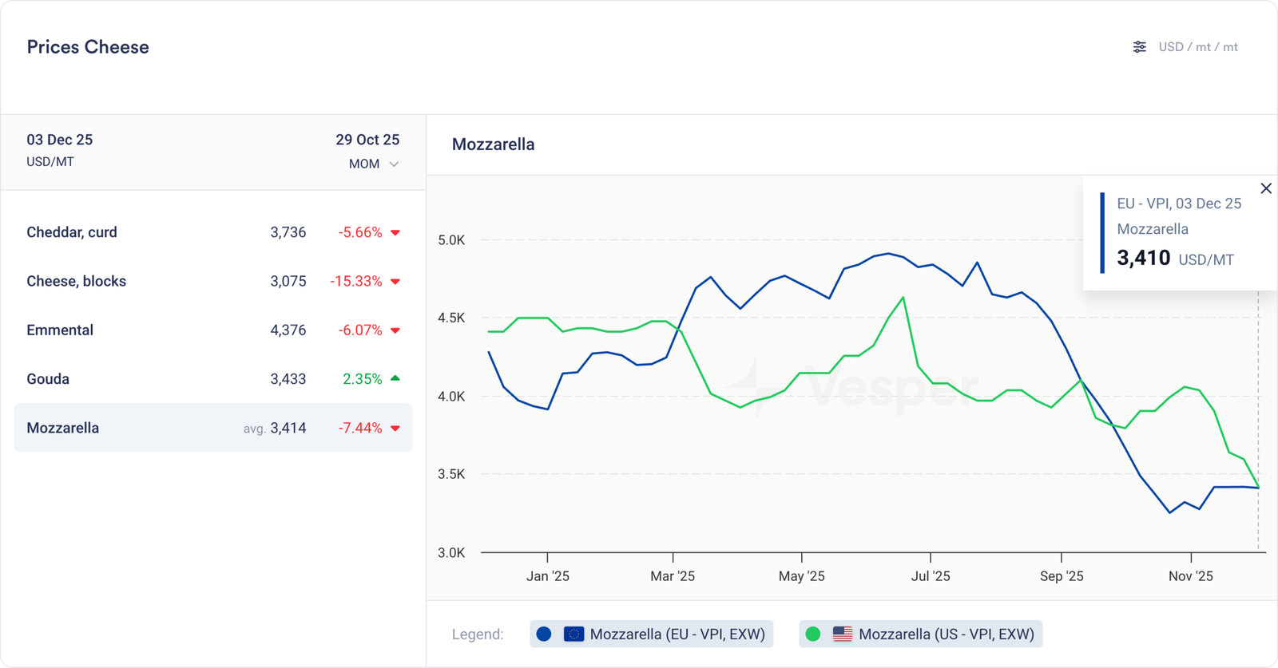Click the Jul '25 x-axis marker

(931, 576)
